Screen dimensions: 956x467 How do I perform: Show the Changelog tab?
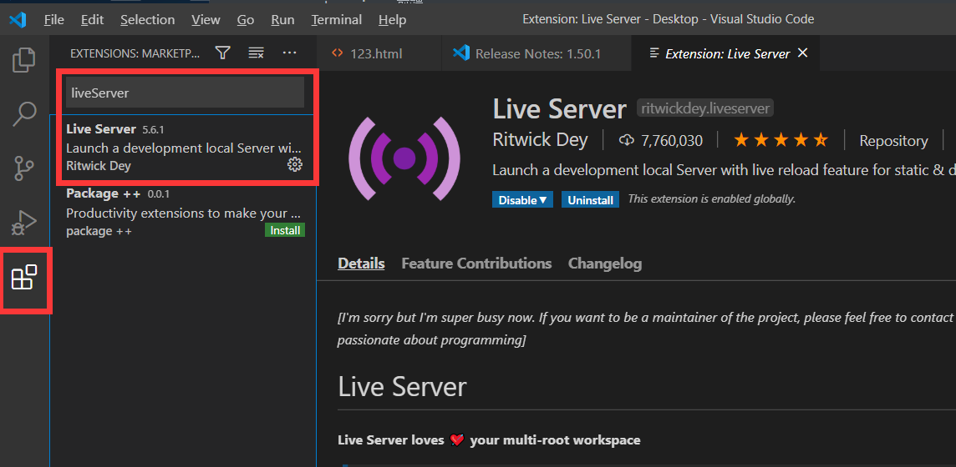coord(605,264)
